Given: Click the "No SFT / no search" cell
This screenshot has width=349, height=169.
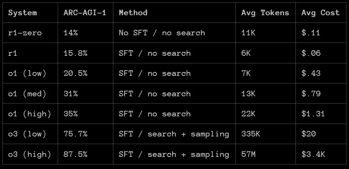Looking at the screenshot, I should click(162, 33).
